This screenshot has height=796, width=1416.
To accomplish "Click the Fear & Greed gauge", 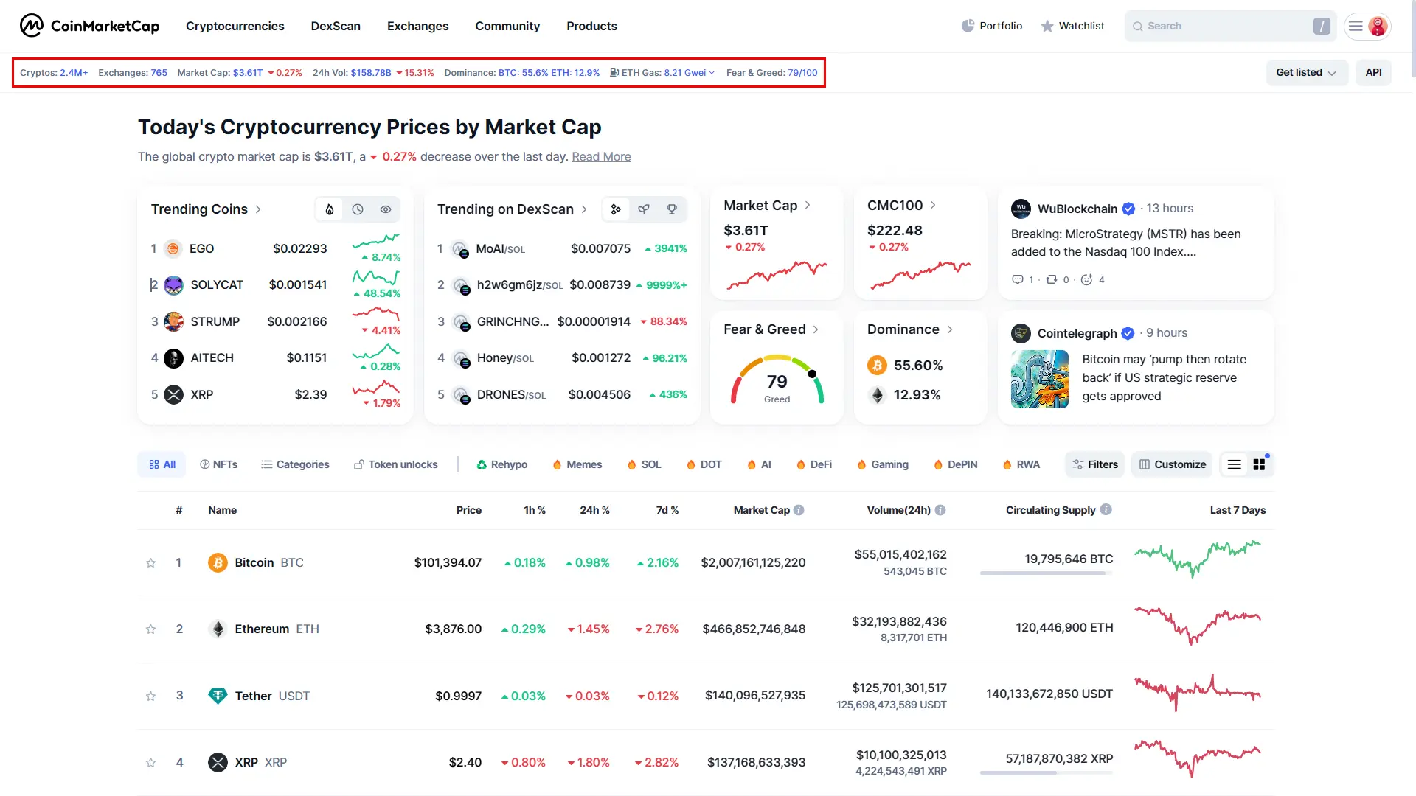I will (777, 380).
